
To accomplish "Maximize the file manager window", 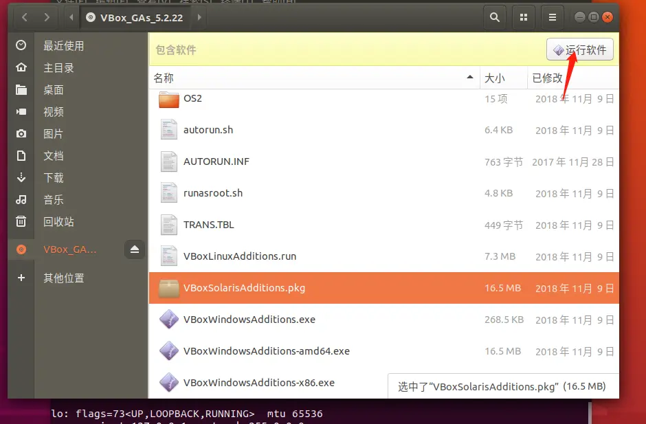I will tap(594, 17).
